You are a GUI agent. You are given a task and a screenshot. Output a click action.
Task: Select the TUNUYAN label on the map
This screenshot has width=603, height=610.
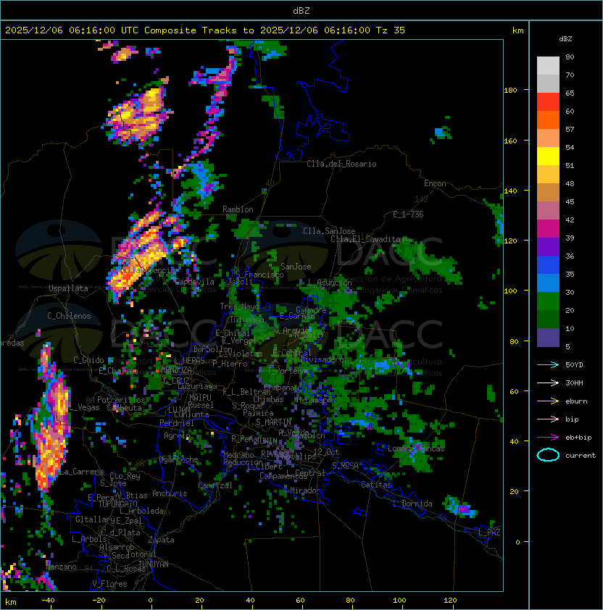154,564
